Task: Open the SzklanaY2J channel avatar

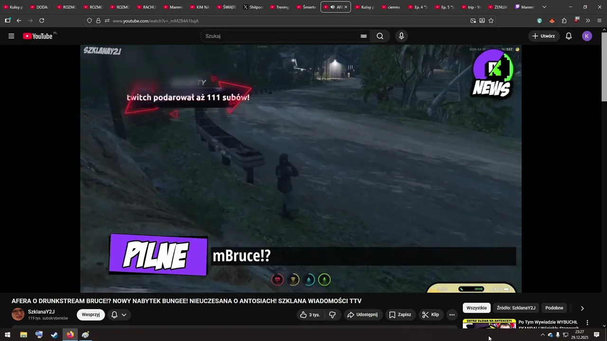Action: pyautogui.click(x=18, y=314)
